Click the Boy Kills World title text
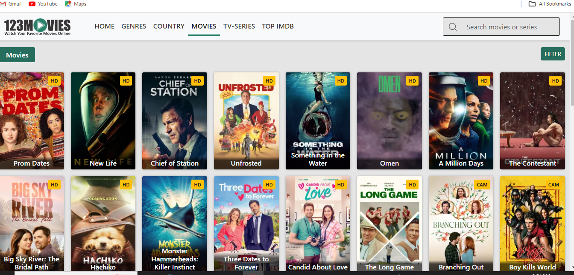This screenshot has height=275, width=574. click(533, 267)
